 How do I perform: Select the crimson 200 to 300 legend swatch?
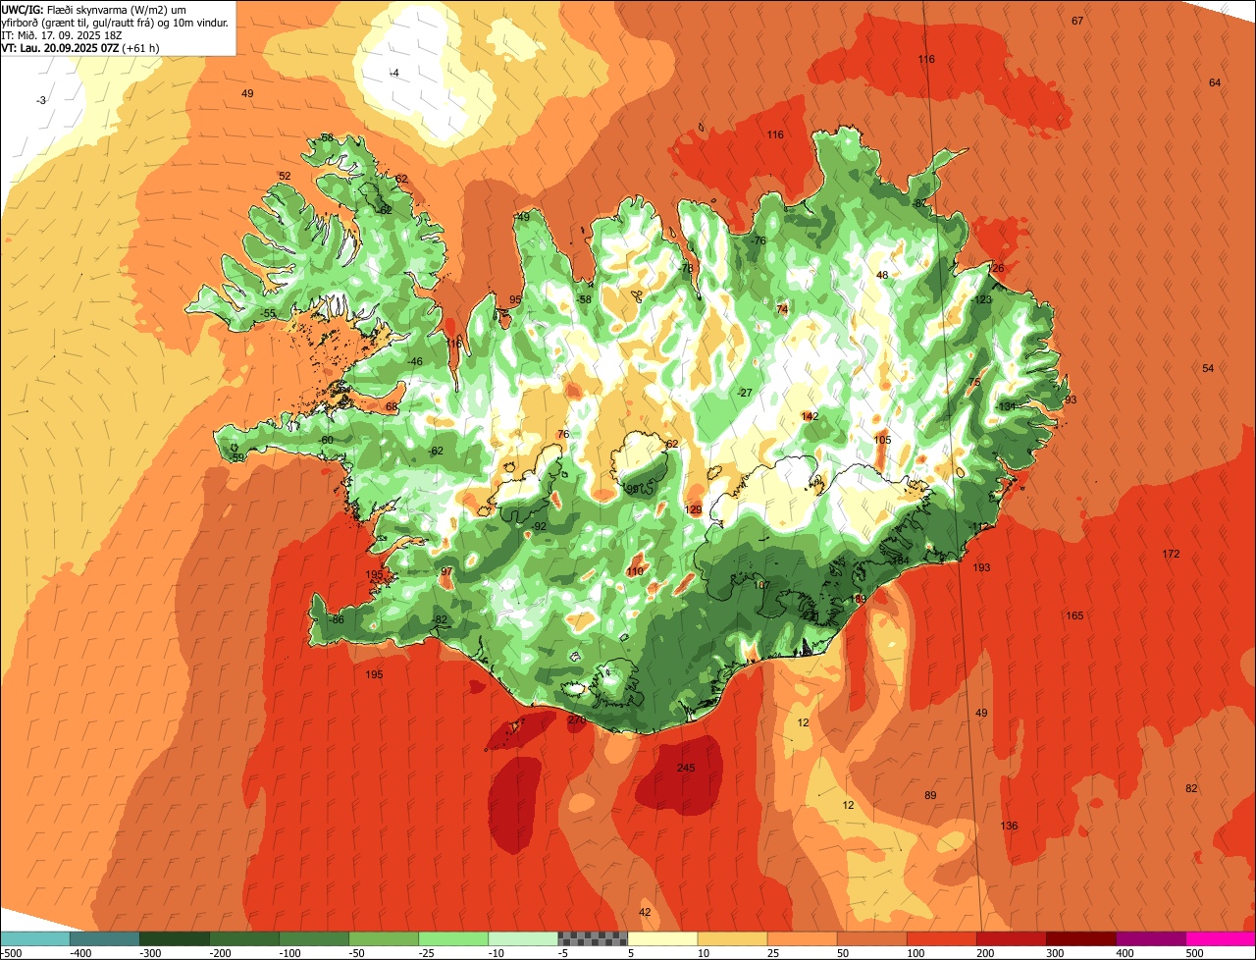point(1011,938)
